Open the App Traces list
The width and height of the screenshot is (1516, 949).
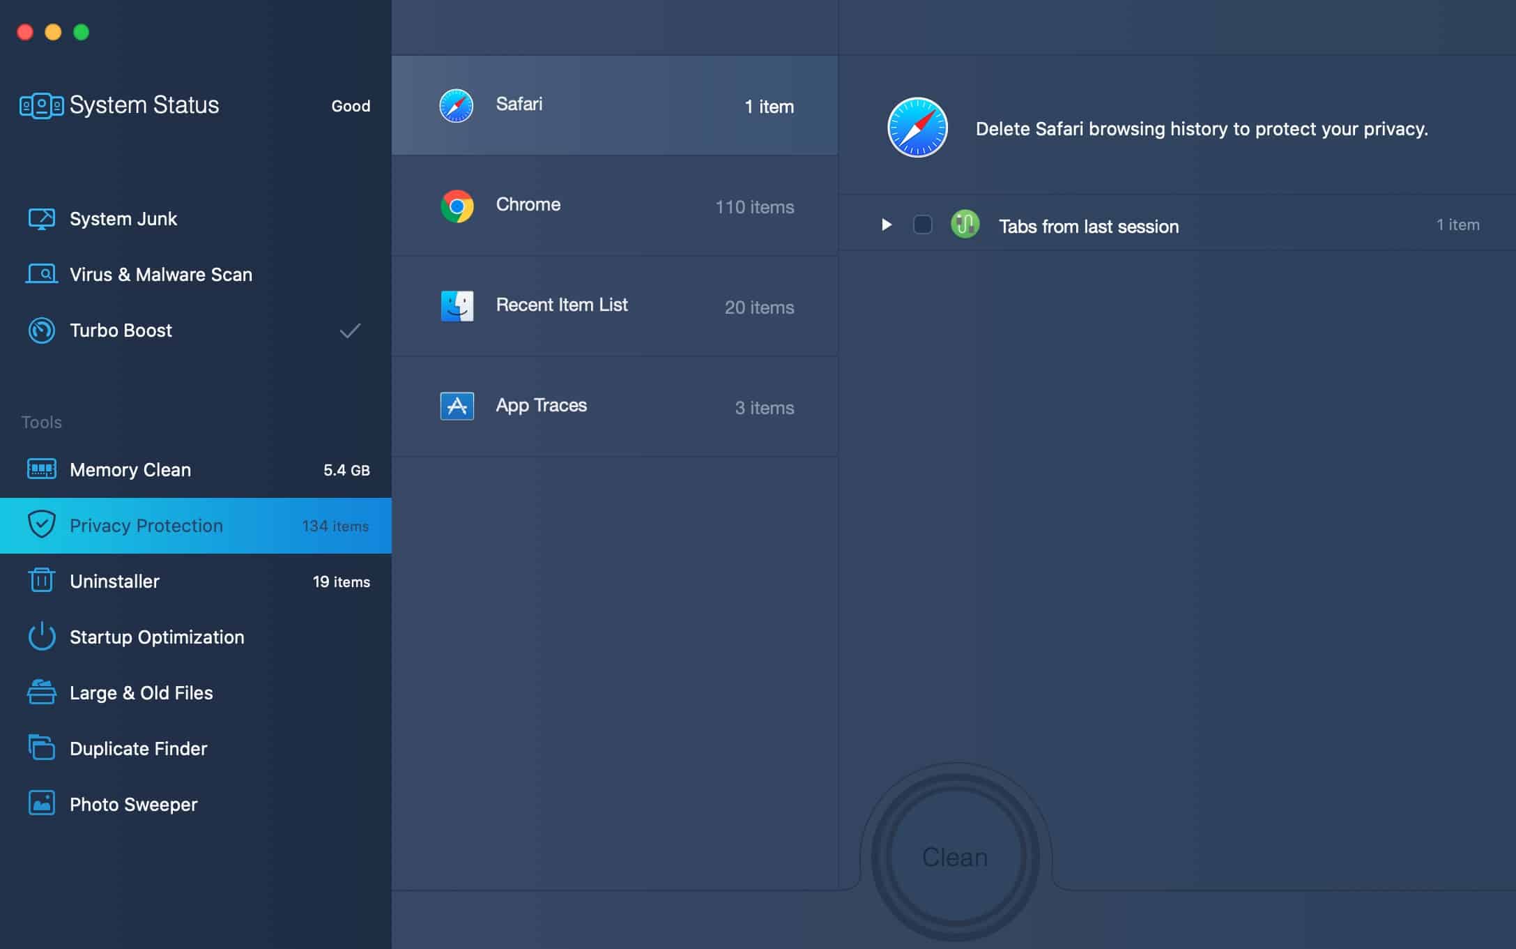[613, 406]
